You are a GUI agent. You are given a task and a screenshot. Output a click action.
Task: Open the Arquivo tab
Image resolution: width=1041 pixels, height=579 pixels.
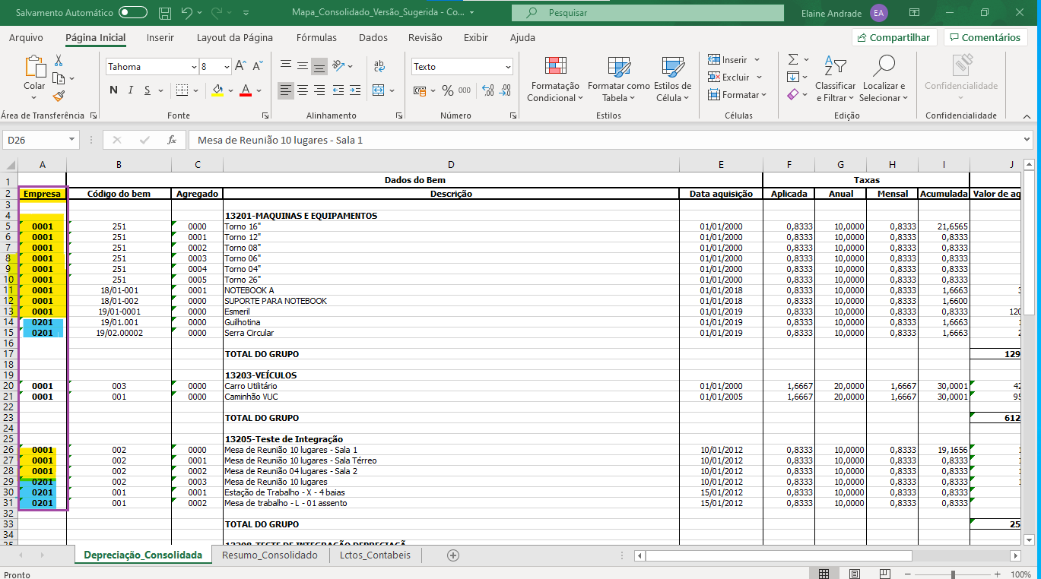(x=26, y=37)
